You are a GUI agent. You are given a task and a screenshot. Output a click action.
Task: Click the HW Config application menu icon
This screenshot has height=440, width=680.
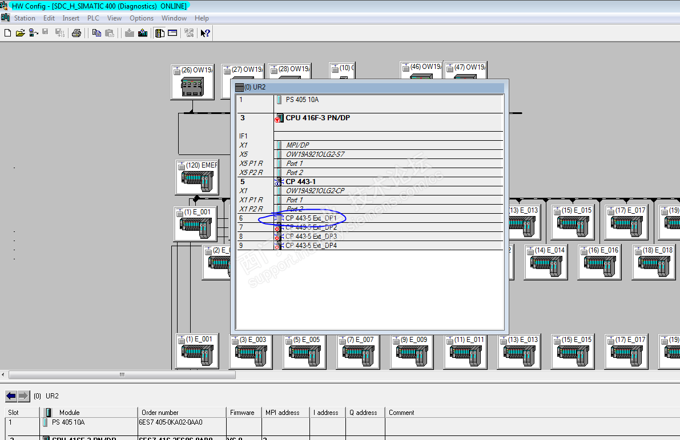pos(5,18)
